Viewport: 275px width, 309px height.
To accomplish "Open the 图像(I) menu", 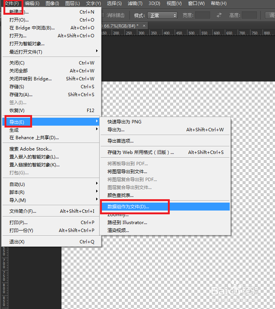I will [x=52, y=3].
